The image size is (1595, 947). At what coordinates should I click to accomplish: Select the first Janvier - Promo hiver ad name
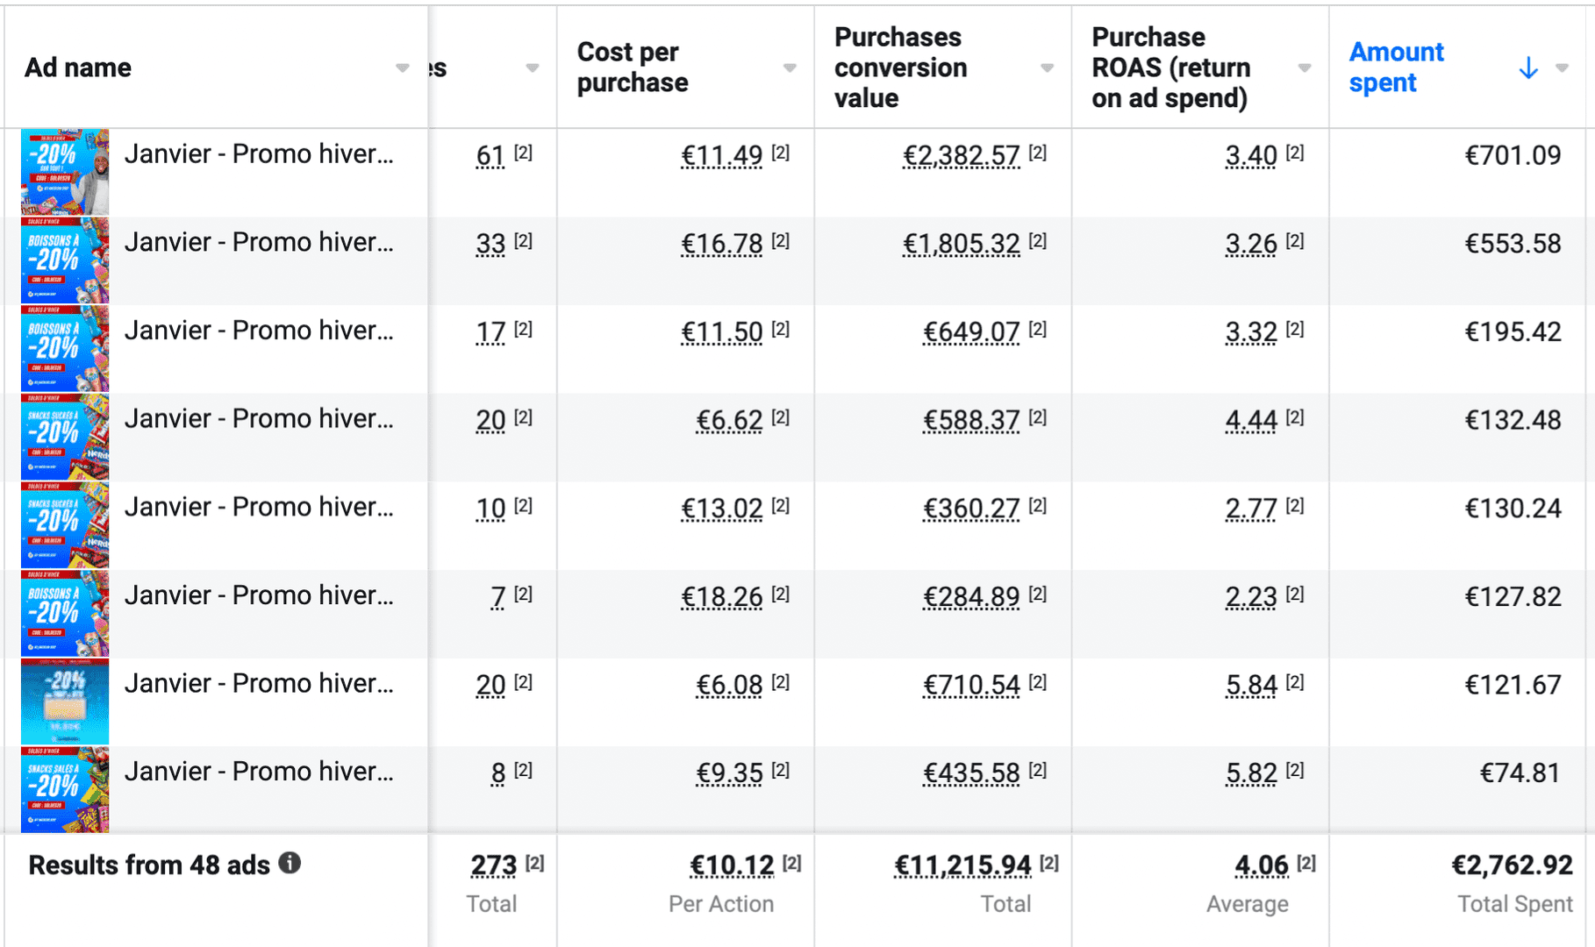tap(259, 154)
